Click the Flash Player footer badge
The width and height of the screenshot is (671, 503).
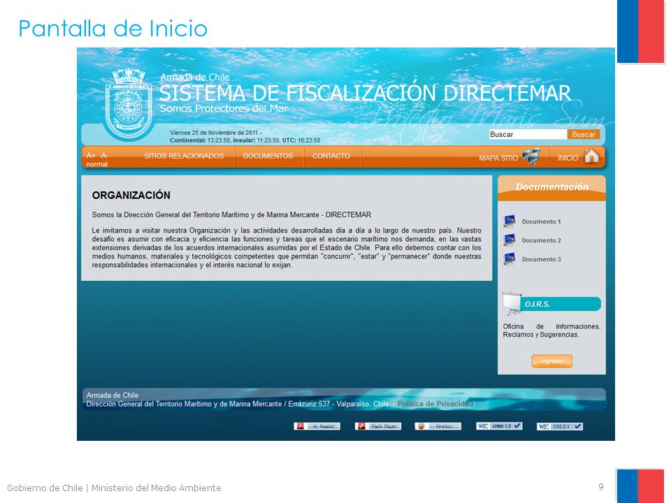[x=378, y=426]
